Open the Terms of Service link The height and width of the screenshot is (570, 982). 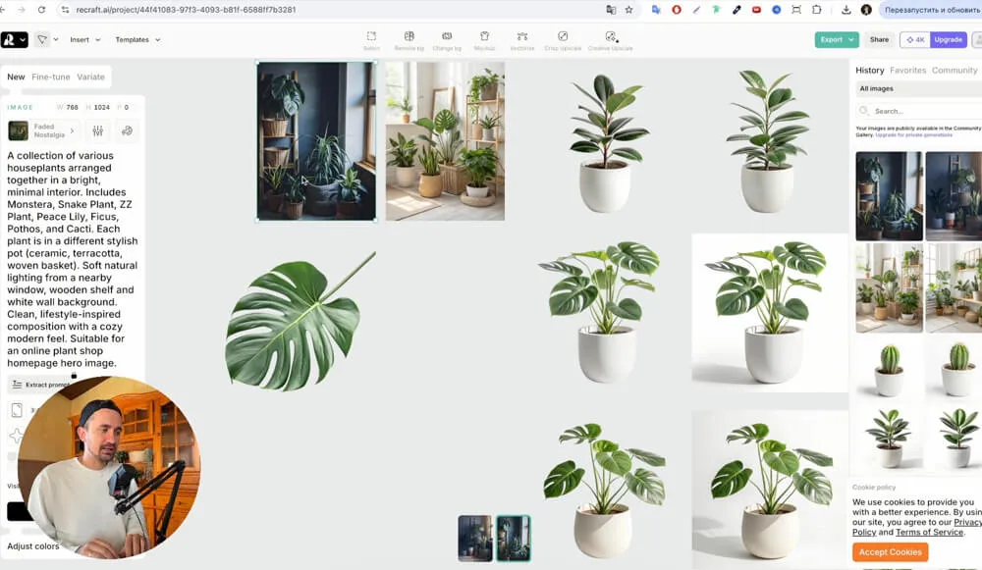(929, 532)
